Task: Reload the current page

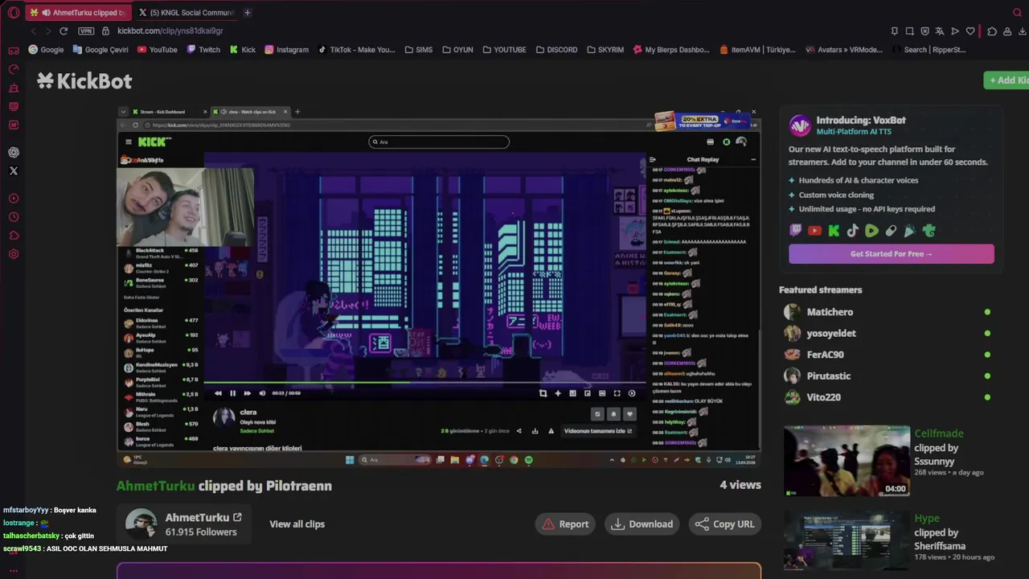Action: [x=64, y=31]
